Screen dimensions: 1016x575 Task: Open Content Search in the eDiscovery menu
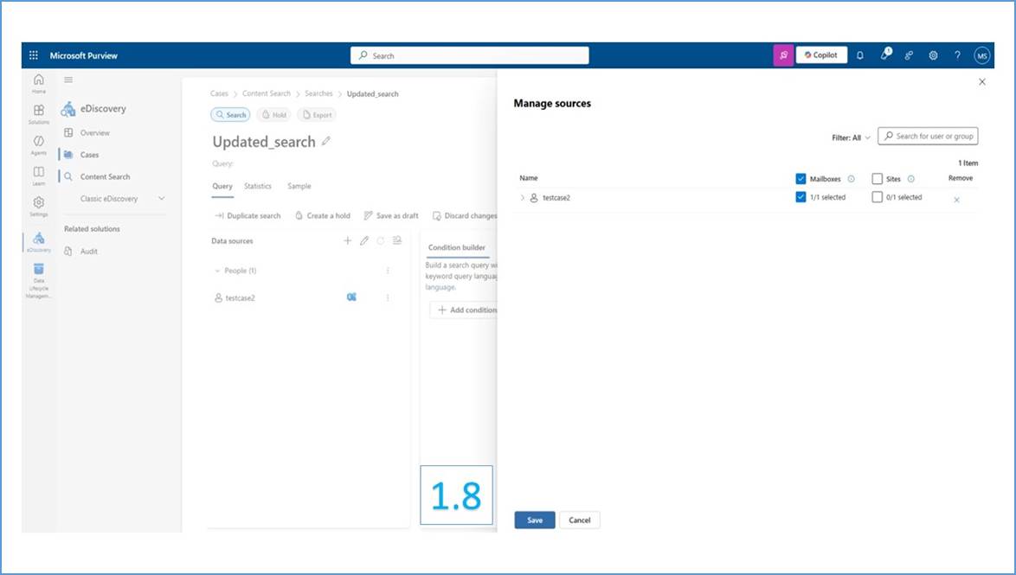click(105, 176)
